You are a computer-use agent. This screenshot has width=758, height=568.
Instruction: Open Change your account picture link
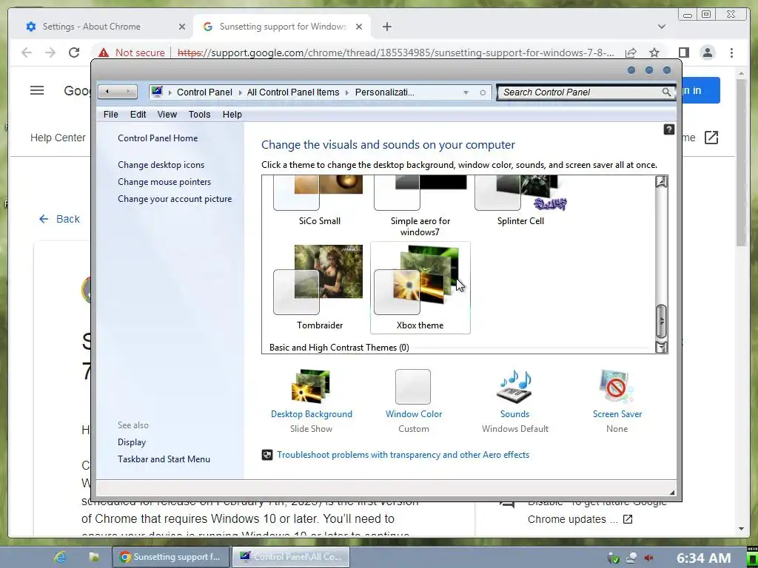coord(175,199)
